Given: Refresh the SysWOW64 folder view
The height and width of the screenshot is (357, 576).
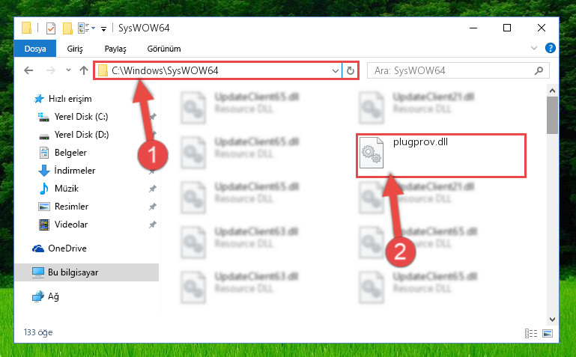Looking at the screenshot, I should [x=351, y=70].
